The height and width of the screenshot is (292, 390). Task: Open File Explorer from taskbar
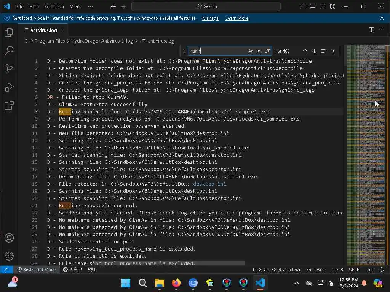160,283
